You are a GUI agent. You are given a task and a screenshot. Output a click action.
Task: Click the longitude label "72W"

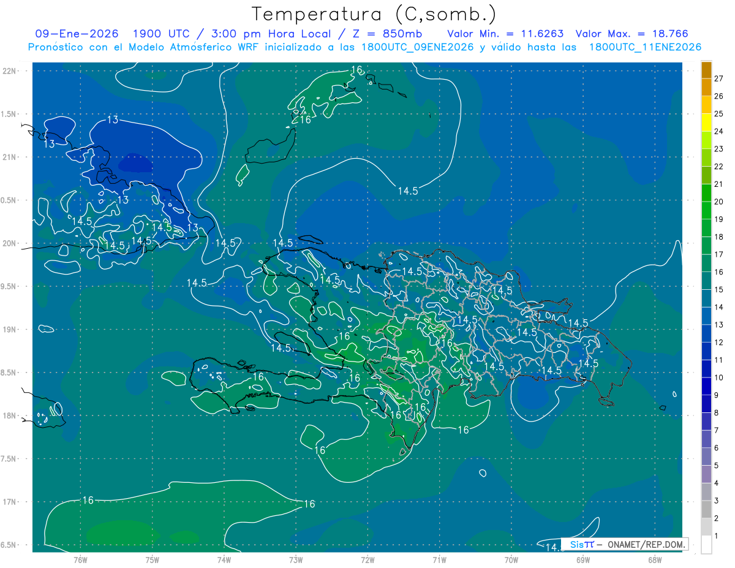367,560
